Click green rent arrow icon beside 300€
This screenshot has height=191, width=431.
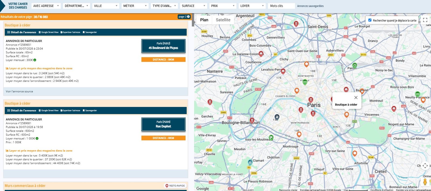35,60
